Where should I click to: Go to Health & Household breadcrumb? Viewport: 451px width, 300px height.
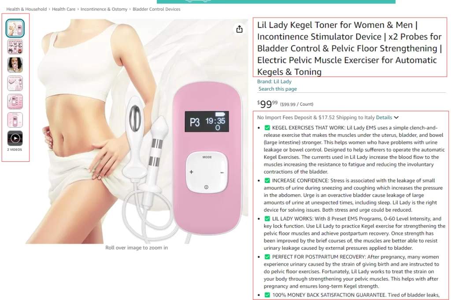(x=26, y=9)
